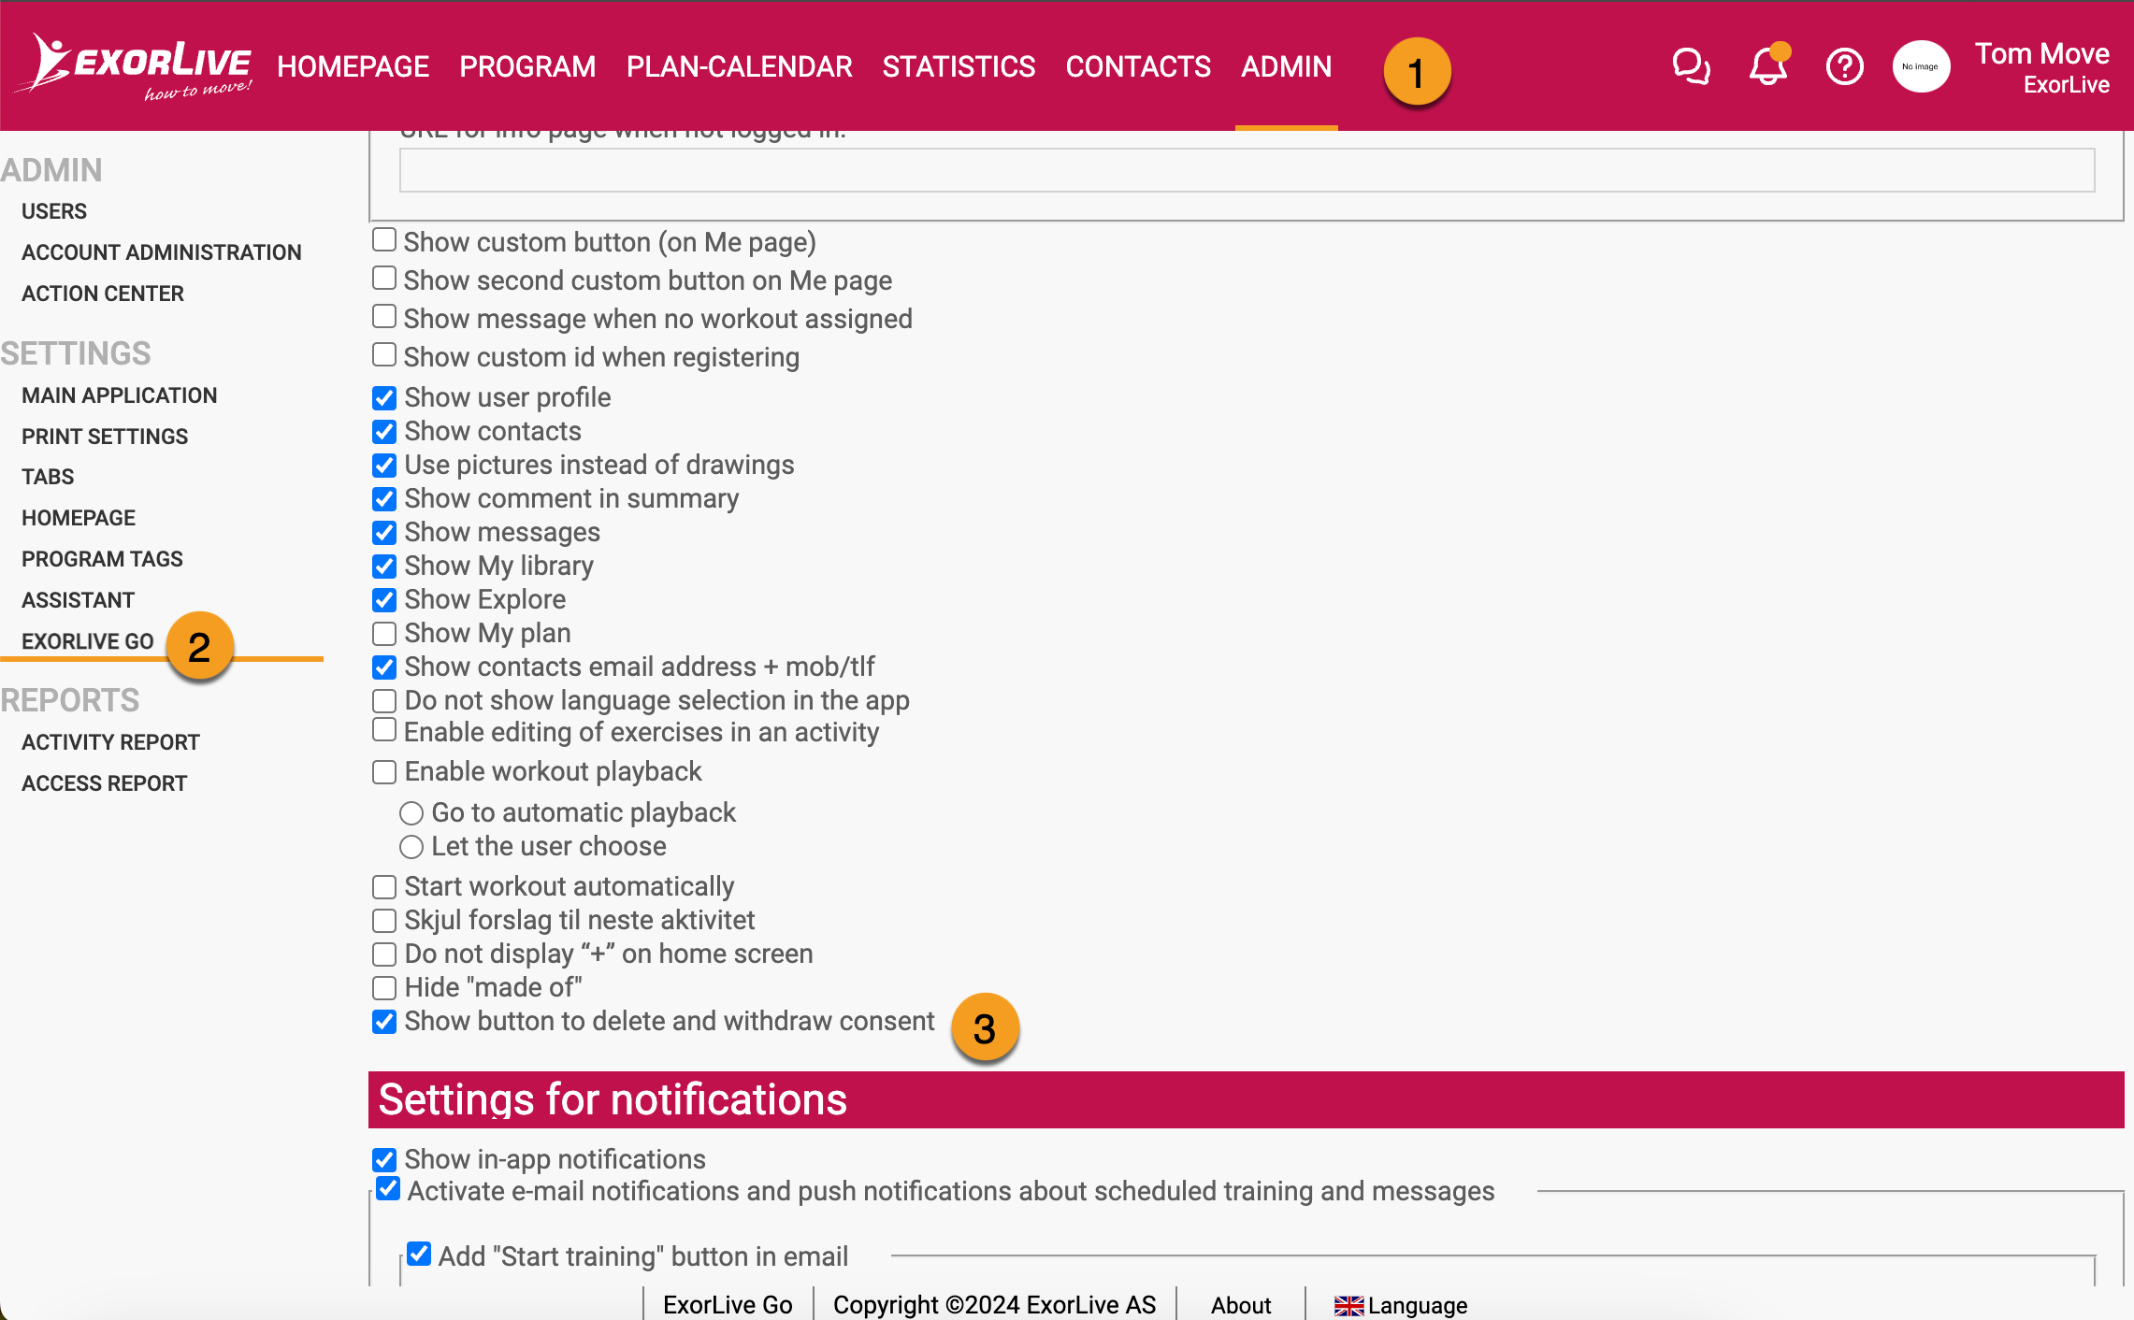Switch to PLAN-CALENDAR menu

click(739, 67)
